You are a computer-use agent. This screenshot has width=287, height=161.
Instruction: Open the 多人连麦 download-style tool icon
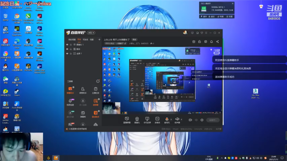point(83,102)
